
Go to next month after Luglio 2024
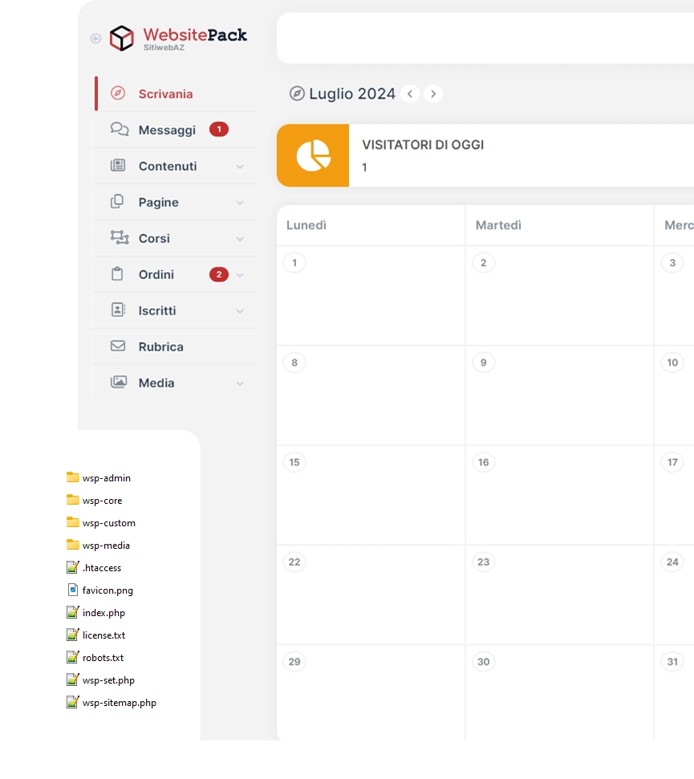[433, 94]
